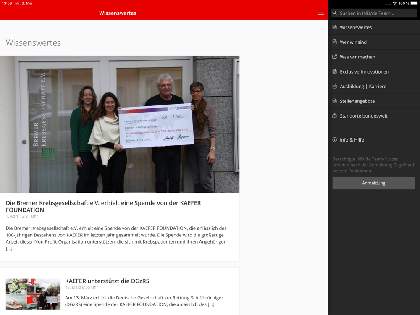Image resolution: width=420 pixels, height=315 pixels.
Task: Click the 1. April 12:21 Uhr timestamp
Action: (x=22, y=216)
